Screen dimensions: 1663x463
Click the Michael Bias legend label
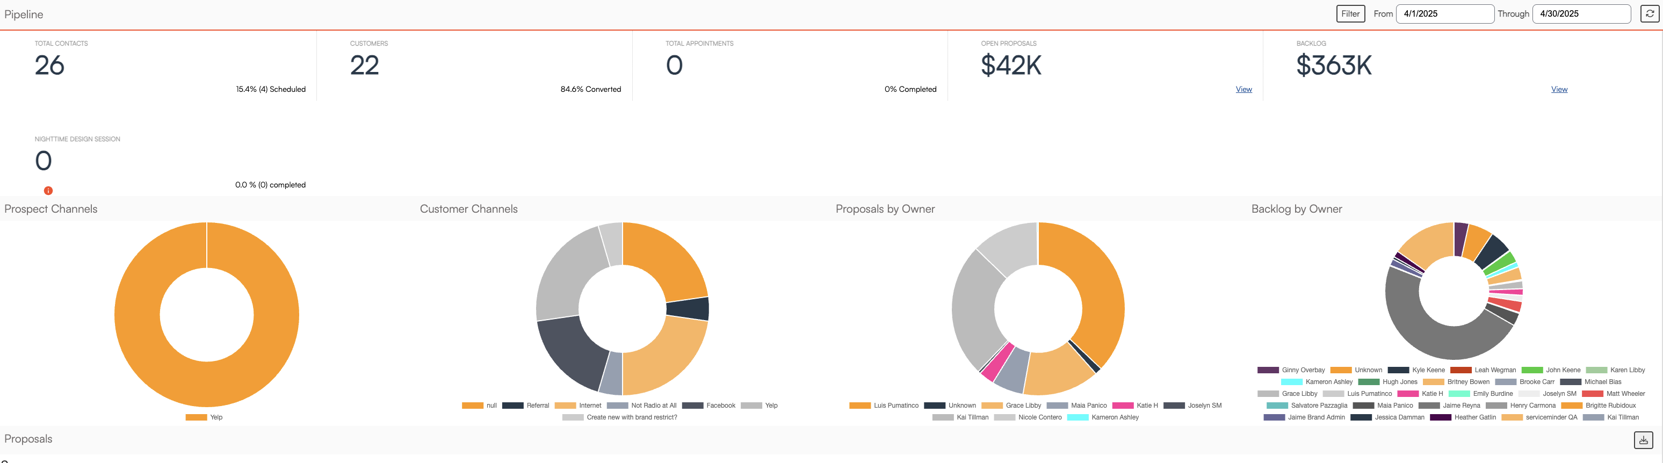tap(1603, 382)
